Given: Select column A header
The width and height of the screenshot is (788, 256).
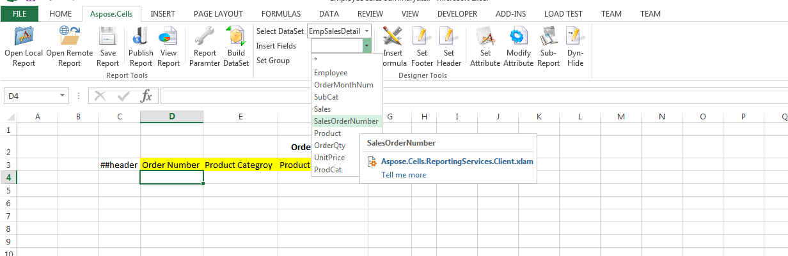Looking at the screenshot, I should [37, 117].
